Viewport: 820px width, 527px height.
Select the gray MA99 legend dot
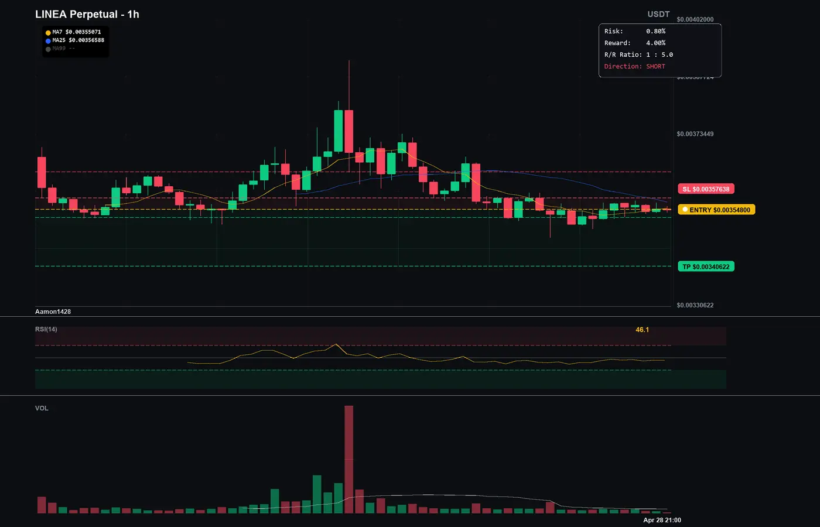tap(48, 49)
